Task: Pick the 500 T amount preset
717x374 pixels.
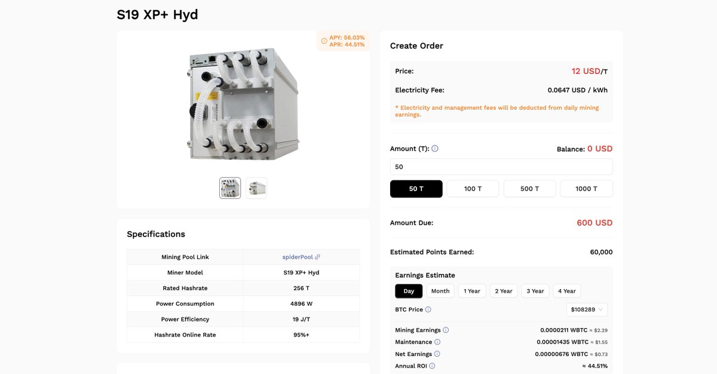Action: (529, 189)
